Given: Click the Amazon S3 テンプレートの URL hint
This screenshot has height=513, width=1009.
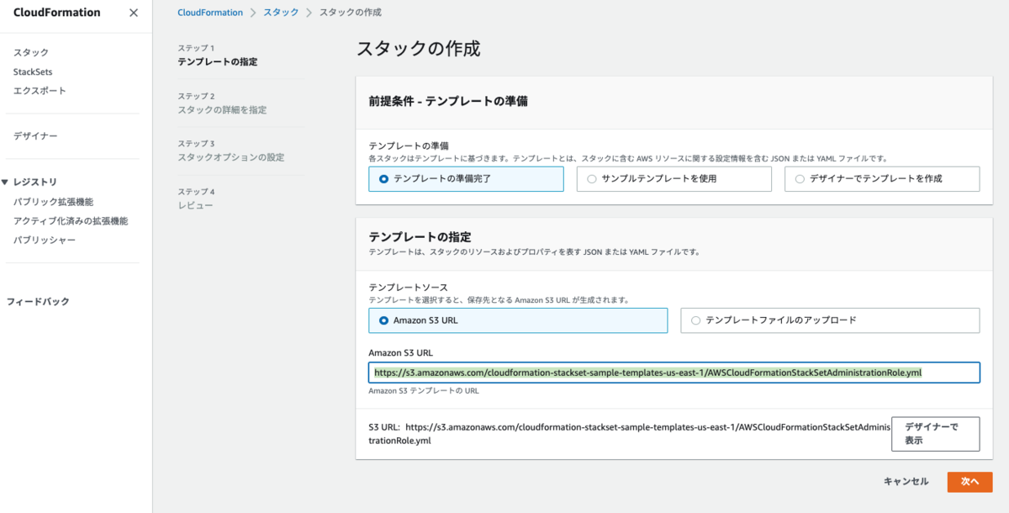Looking at the screenshot, I should click(424, 391).
